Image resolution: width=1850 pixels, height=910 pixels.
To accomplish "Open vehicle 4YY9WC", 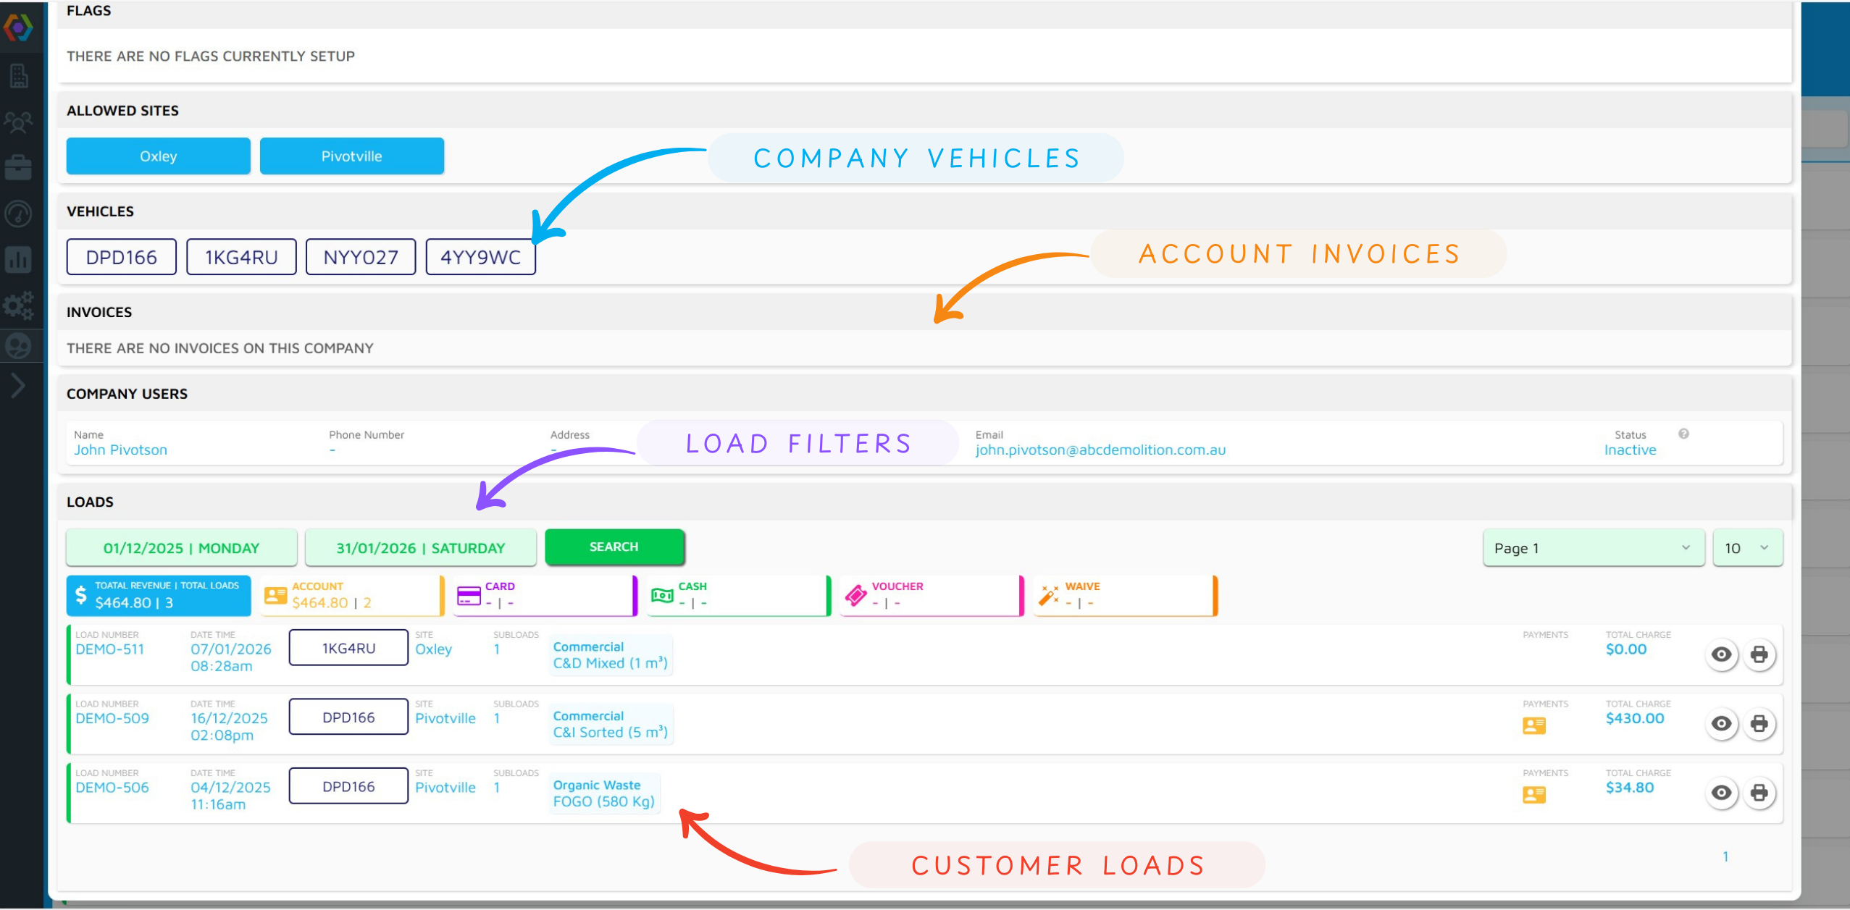I will [x=480, y=257].
